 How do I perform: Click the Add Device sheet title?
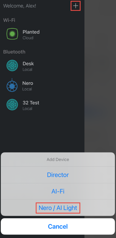point(58,159)
